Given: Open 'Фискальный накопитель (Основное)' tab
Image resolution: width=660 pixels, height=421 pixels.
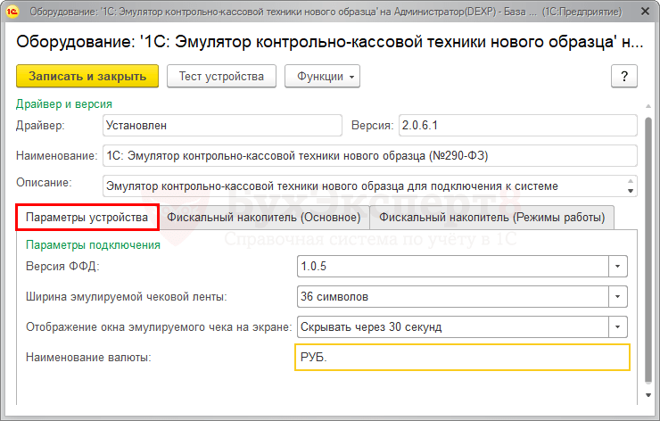Looking at the screenshot, I should coord(264,218).
